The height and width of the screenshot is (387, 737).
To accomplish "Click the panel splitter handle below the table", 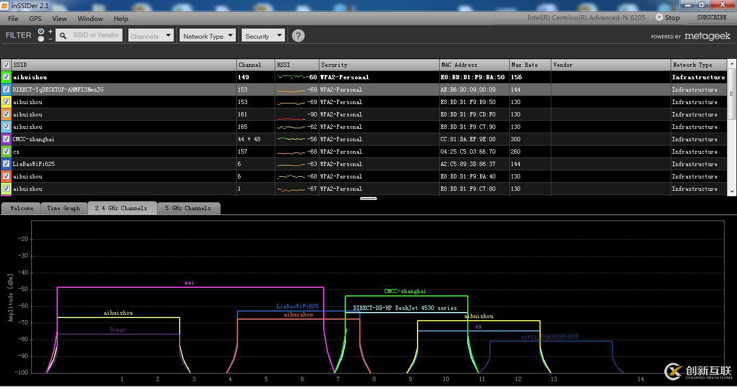I will [368, 198].
